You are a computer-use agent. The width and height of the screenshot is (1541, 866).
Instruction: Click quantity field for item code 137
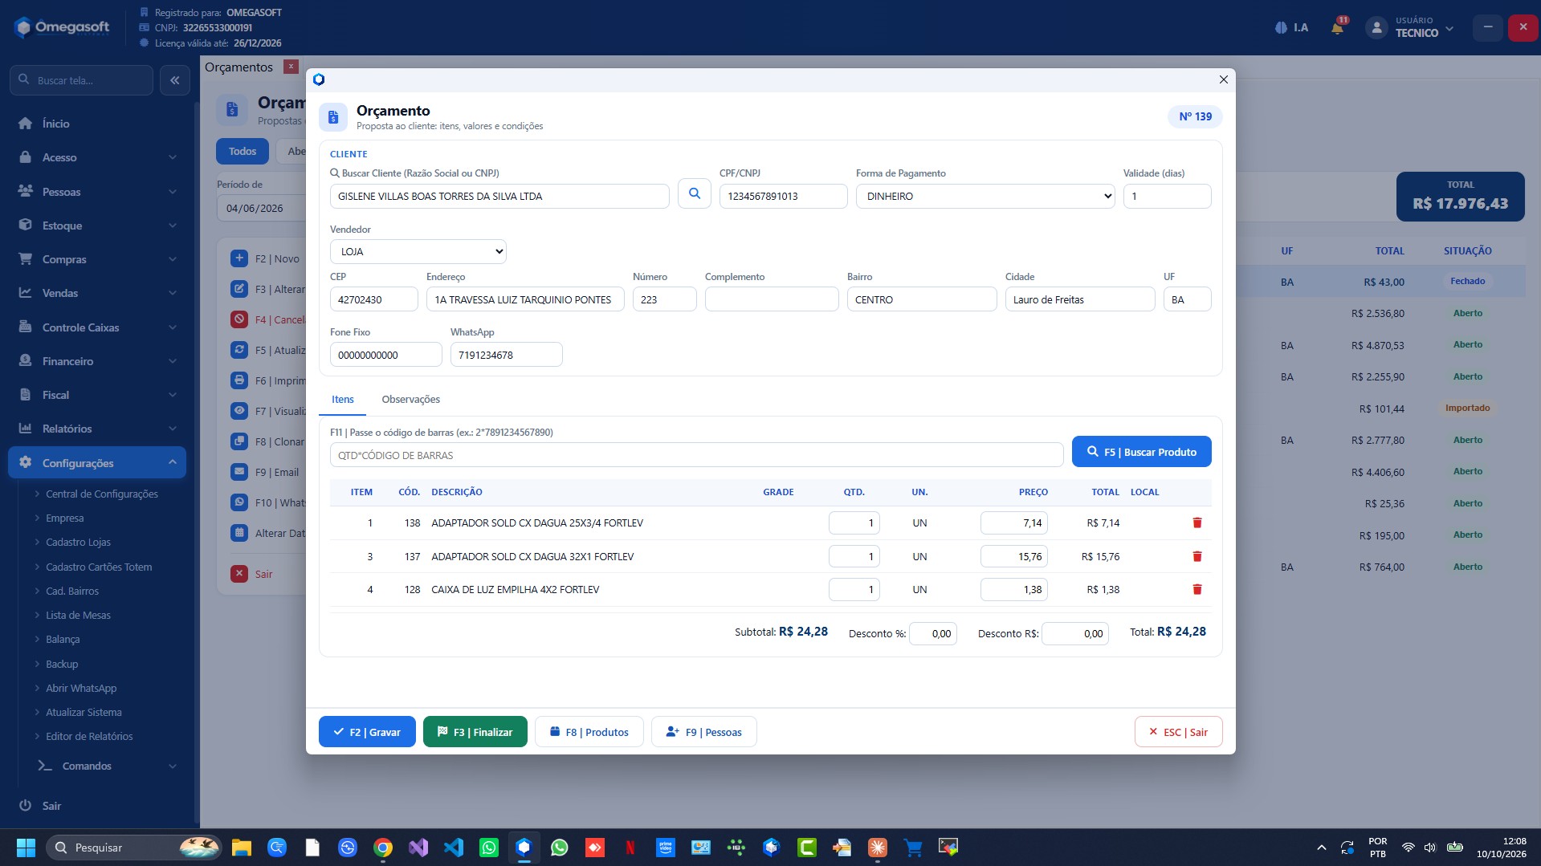(854, 557)
